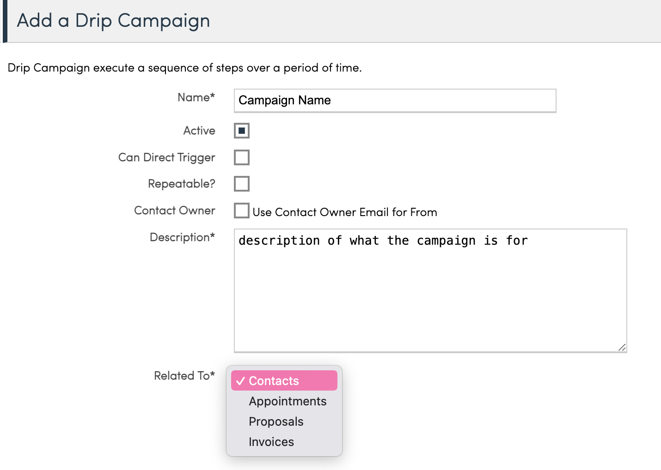Click the Contact Owner label
Viewport: 661px width, 470px height.
click(174, 211)
